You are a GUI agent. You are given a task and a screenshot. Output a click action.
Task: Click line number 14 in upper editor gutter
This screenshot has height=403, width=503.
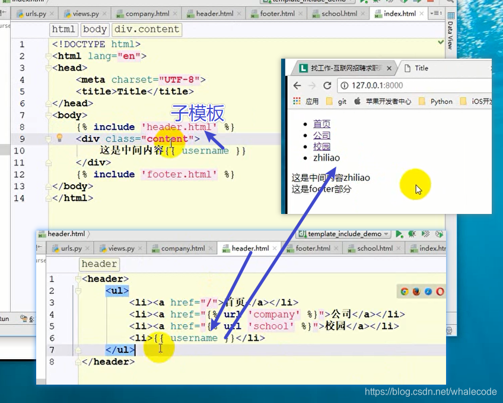pyautogui.click(x=19, y=198)
